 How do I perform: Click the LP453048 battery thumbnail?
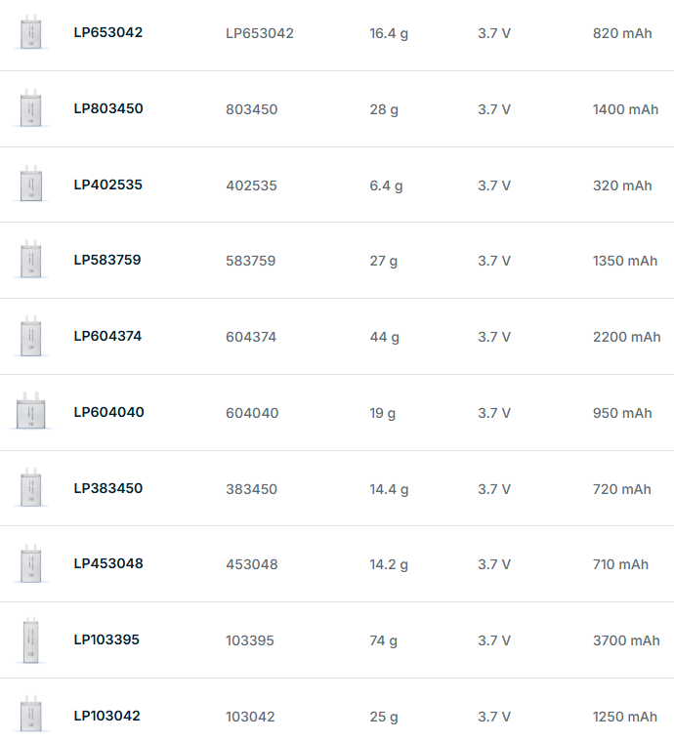point(31,564)
